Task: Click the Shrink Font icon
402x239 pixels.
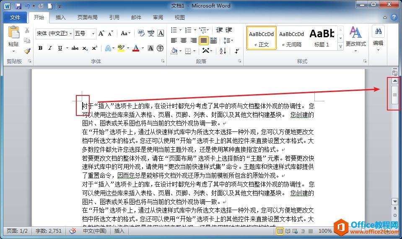Action: pyautogui.click(x=111, y=33)
